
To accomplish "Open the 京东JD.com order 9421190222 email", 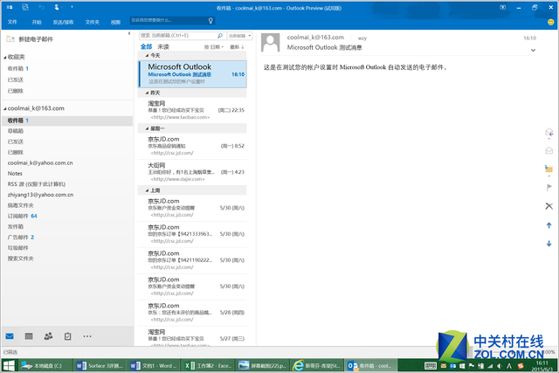I will click(192, 260).
